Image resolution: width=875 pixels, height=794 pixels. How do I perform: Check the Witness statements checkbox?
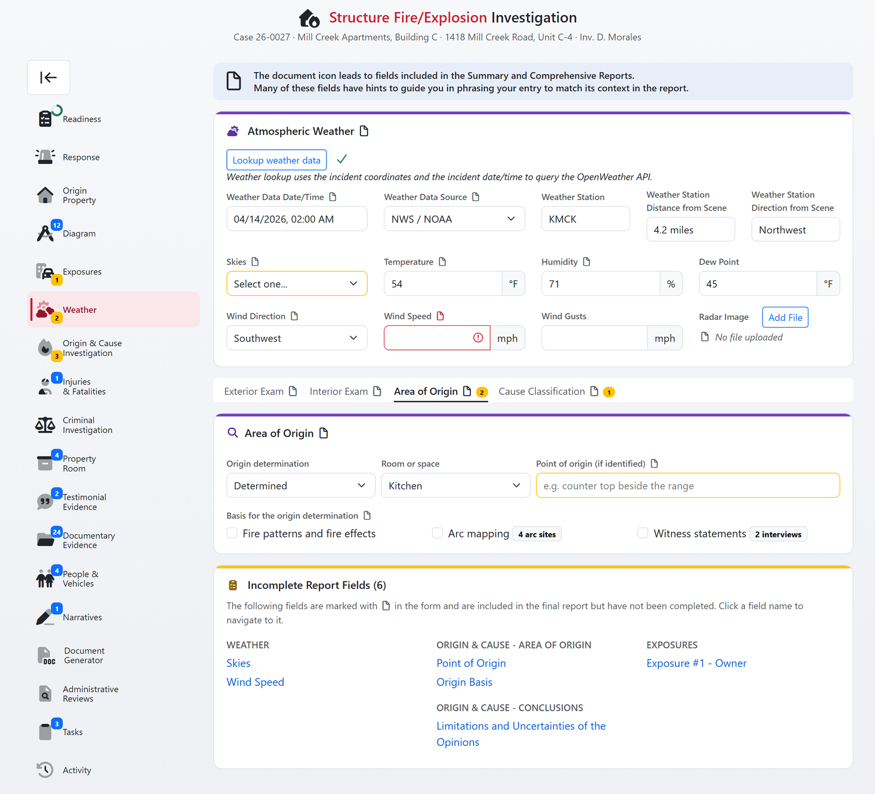(643, 533)
